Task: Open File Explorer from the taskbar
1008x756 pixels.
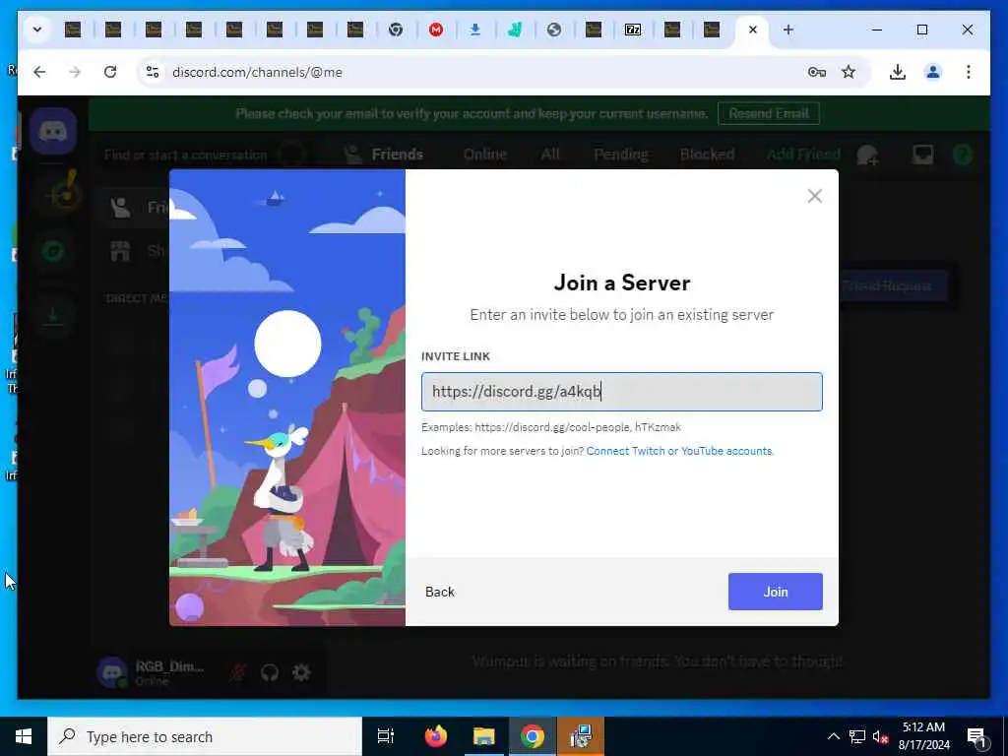Action: [484, 736]
